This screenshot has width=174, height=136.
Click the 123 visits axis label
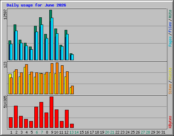[x=5, y=65]
